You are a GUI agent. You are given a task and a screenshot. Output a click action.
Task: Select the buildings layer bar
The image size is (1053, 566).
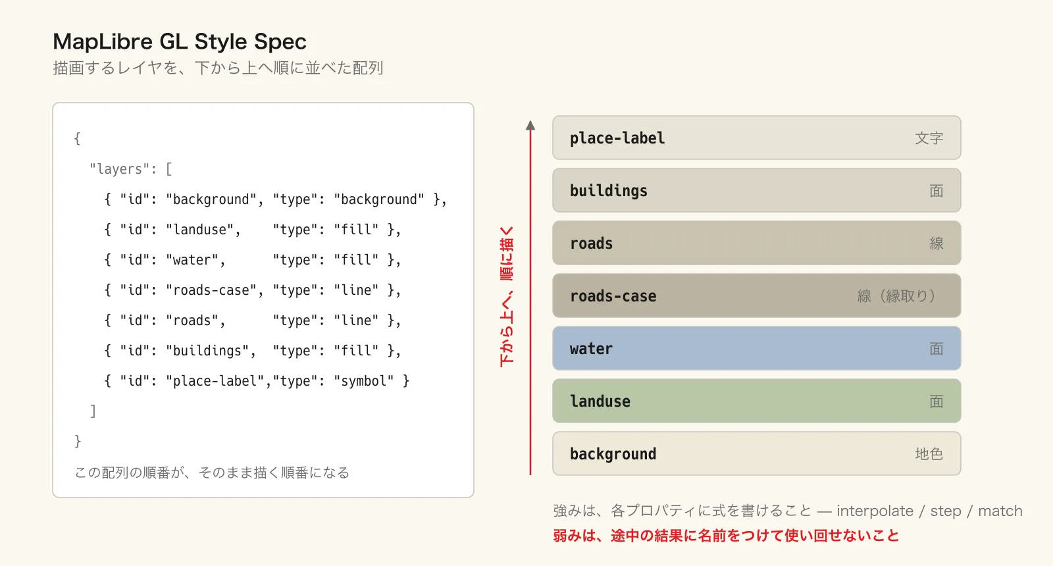coord(757,190)
